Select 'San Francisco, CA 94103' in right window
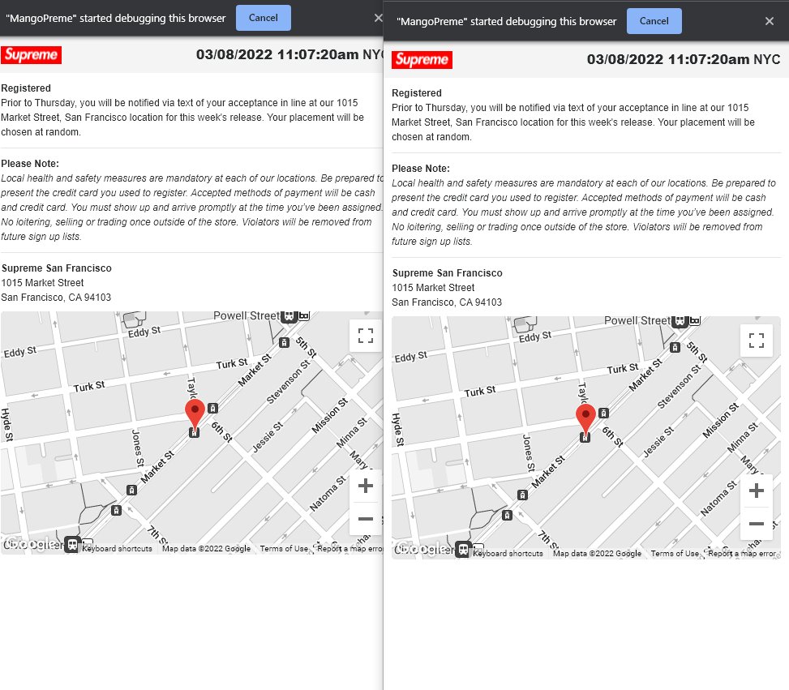Viewport: 789px width, 690px height. [x=447, y=302]
